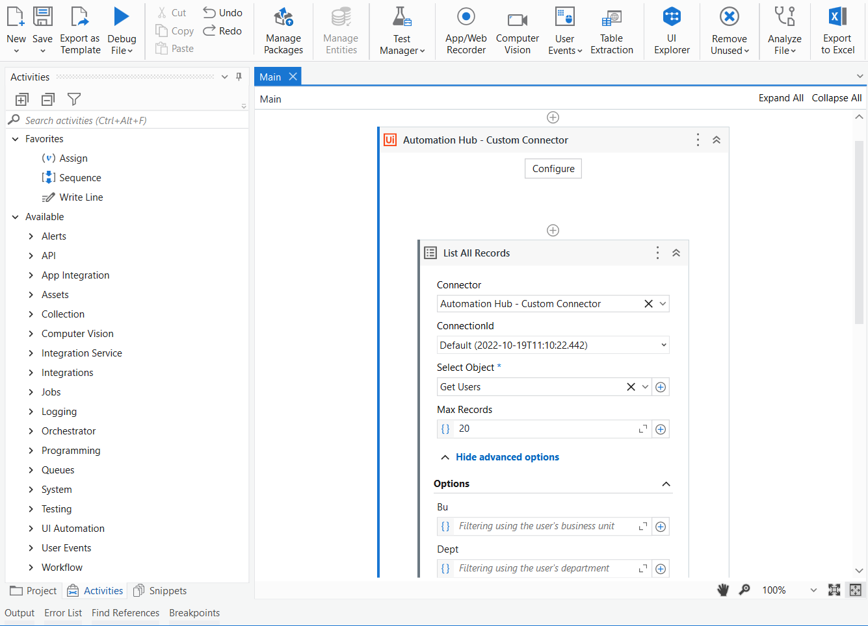Click Remove Unused icon

point(730,16)
